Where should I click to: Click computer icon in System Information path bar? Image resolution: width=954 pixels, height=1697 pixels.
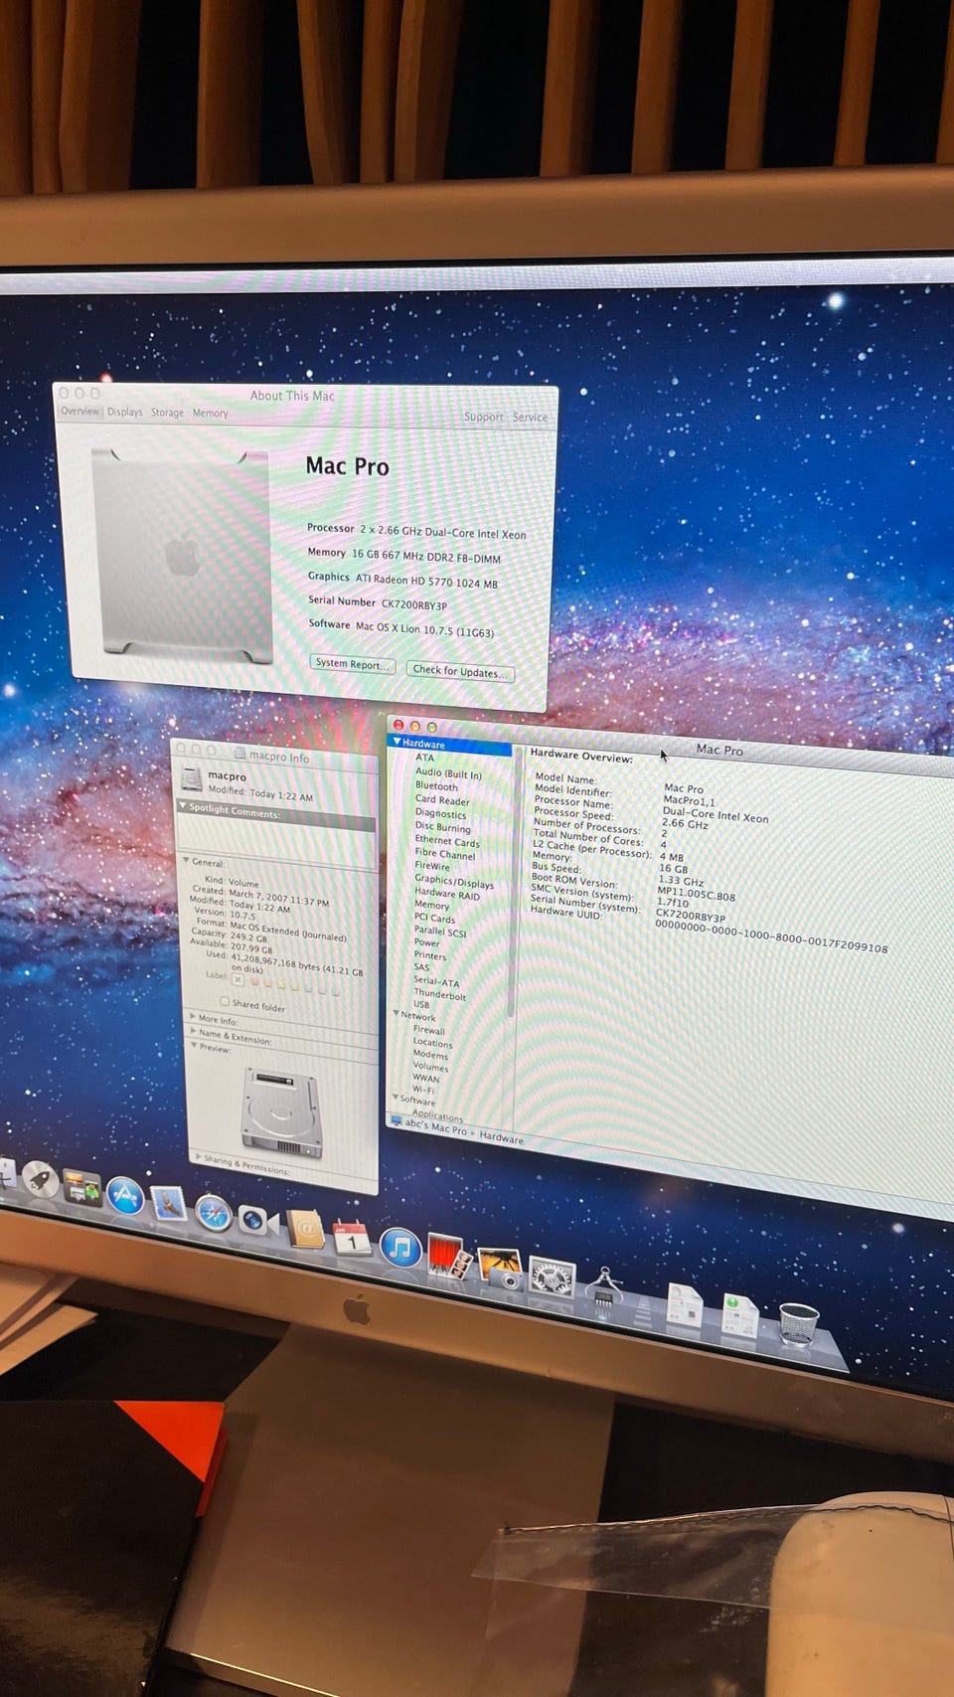pyautogui.click(x=397, y=1120)
